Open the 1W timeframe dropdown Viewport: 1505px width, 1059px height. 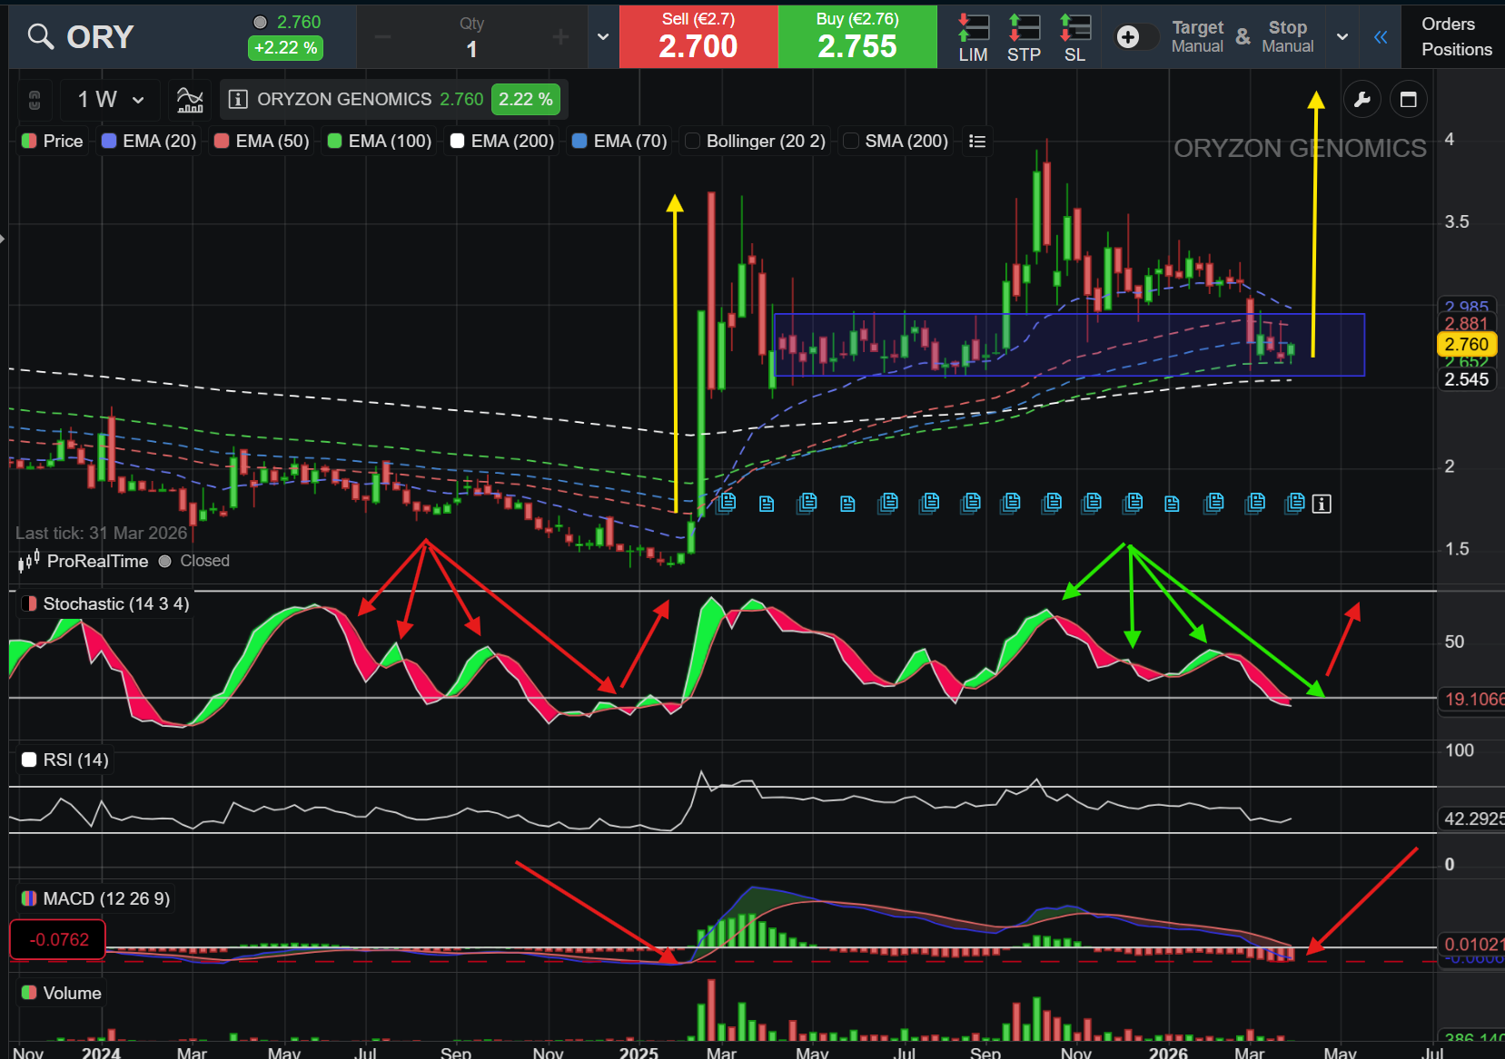point(108,99)
